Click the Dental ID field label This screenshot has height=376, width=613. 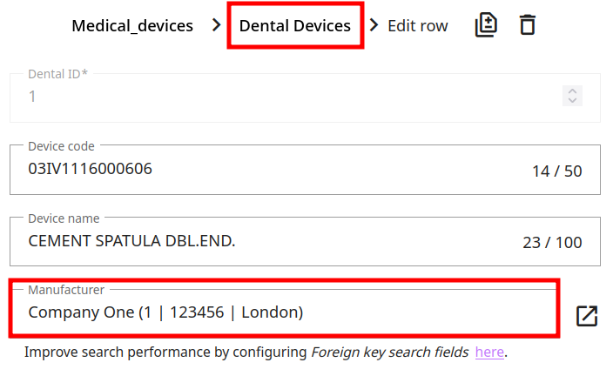[x=57, y=74]
